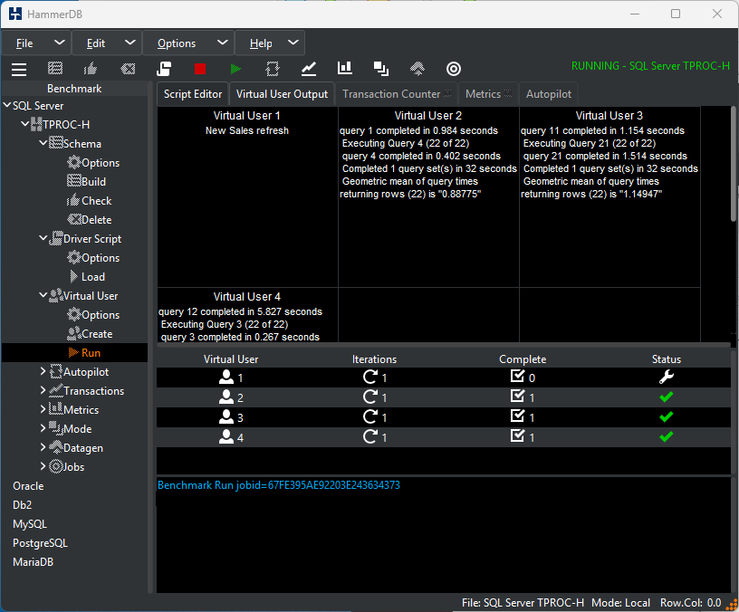Click the wrench status icon for user 1
The image size is (739, 612).
coord(666,377)
